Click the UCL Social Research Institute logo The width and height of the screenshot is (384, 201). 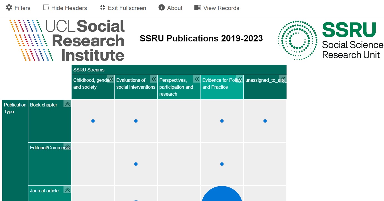[x=67, y=40]
